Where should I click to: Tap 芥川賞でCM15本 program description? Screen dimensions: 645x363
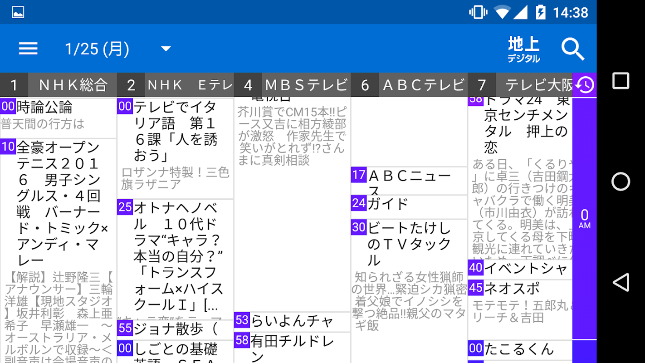click(x=292, y=136)
